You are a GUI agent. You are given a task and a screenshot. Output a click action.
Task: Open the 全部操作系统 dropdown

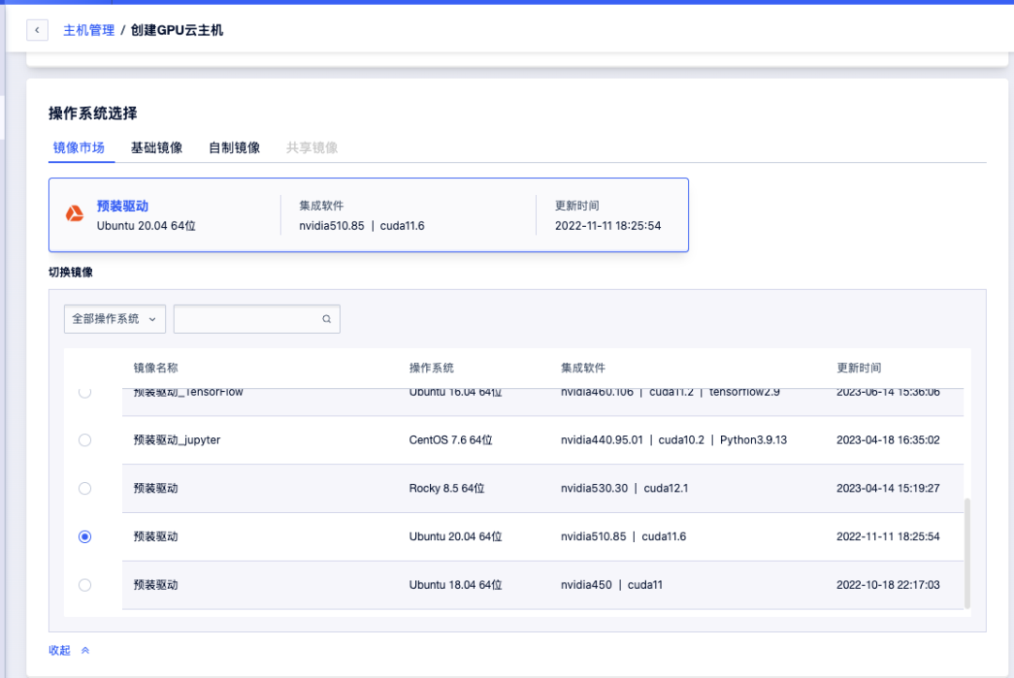(115, 319)
